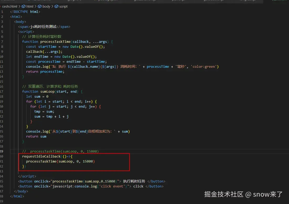This screenshot has width=289, height=204.
Task: Click processTaskTime call inside requestIdleCallback
Action: tap(60, 161)
